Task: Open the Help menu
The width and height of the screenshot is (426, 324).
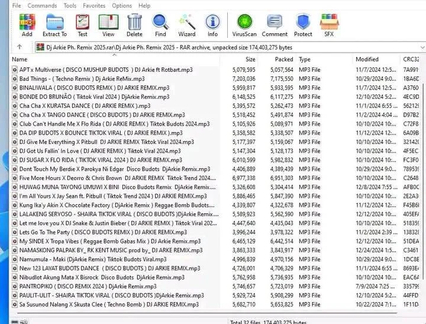Action: pyautogui.click(x=144, y=5)
